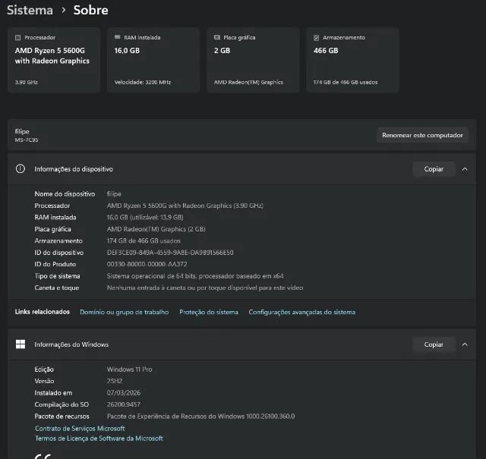The image size is (486, 459).
Task: Click the Placa gráfica card icon
Action: click(217, 37)
